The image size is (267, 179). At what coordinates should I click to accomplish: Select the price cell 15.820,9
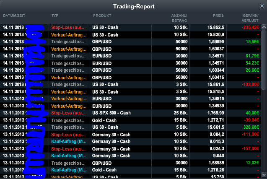point(216,35)
